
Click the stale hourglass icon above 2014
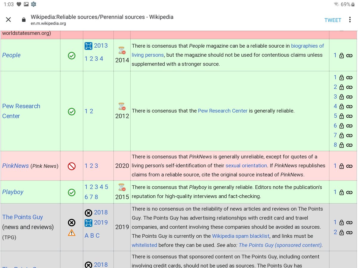tap(122, 50)
